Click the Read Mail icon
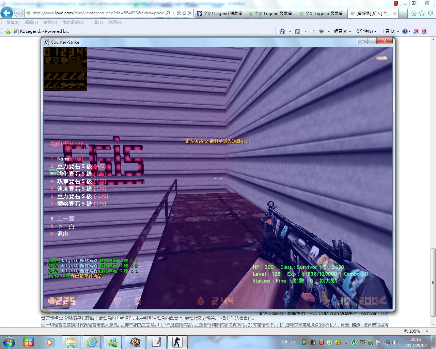 [x=312, y=31]
